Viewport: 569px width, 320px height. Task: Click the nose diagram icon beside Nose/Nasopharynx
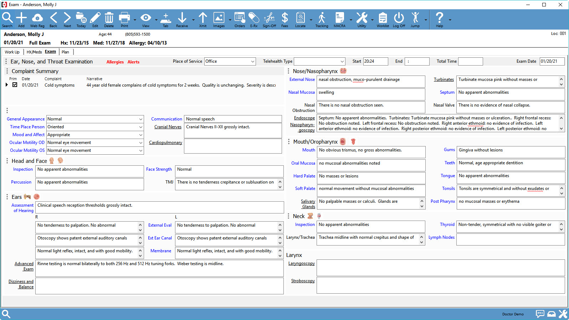pos(343,71)
